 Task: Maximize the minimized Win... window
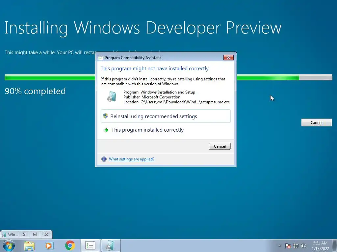(35, 234)
